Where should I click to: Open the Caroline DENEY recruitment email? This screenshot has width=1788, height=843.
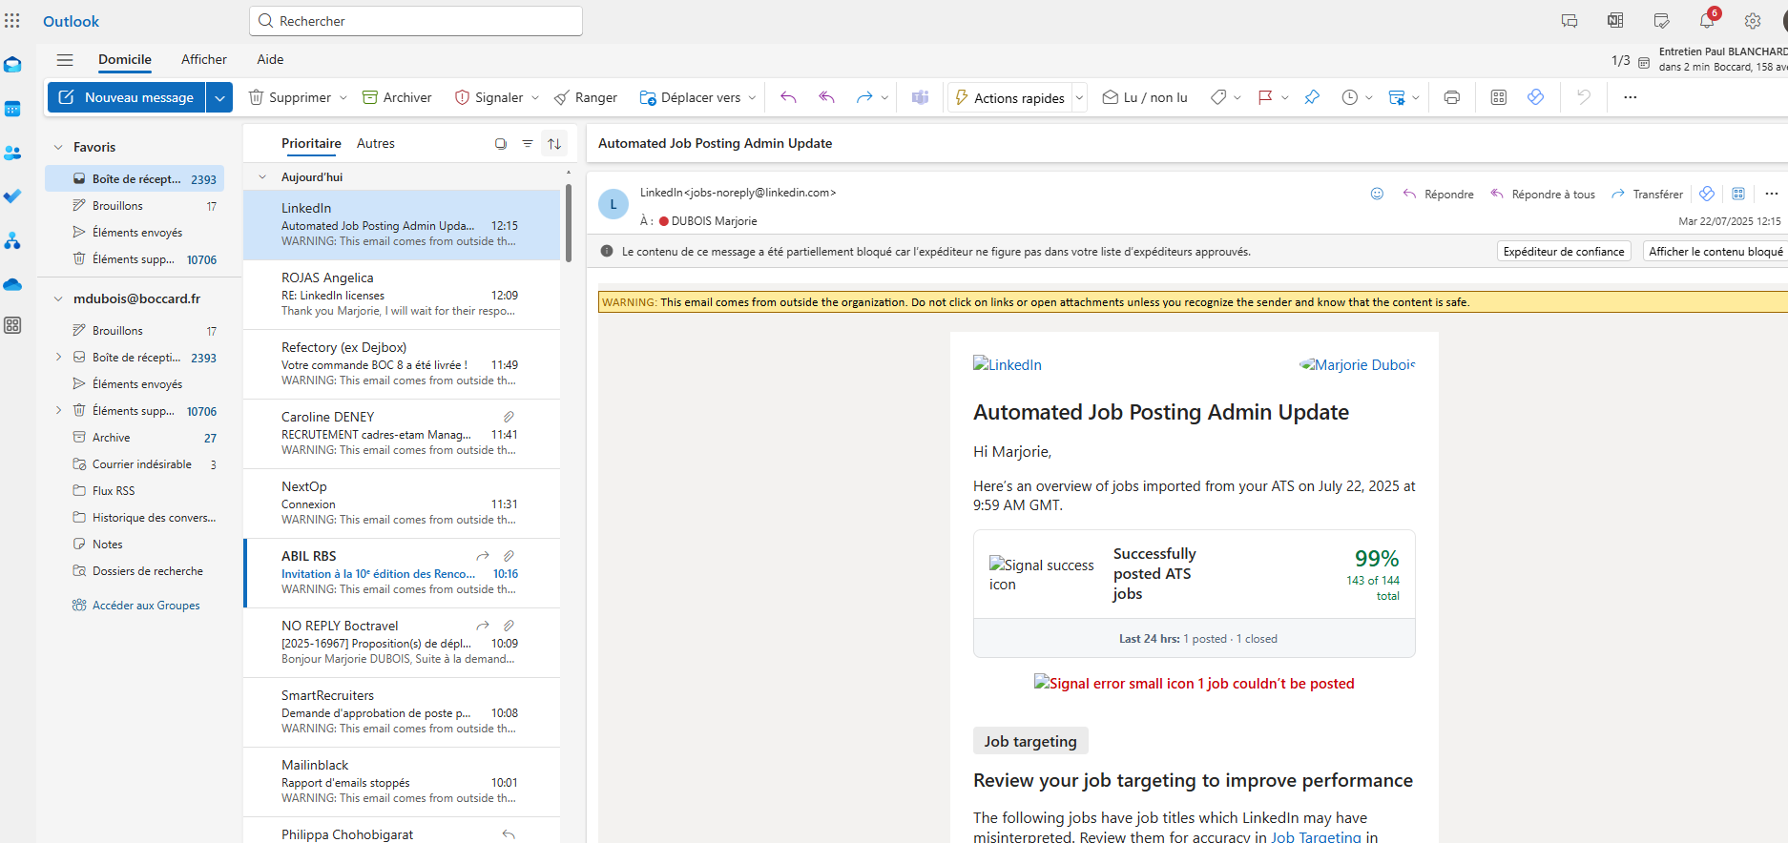(x=402, y=434)
